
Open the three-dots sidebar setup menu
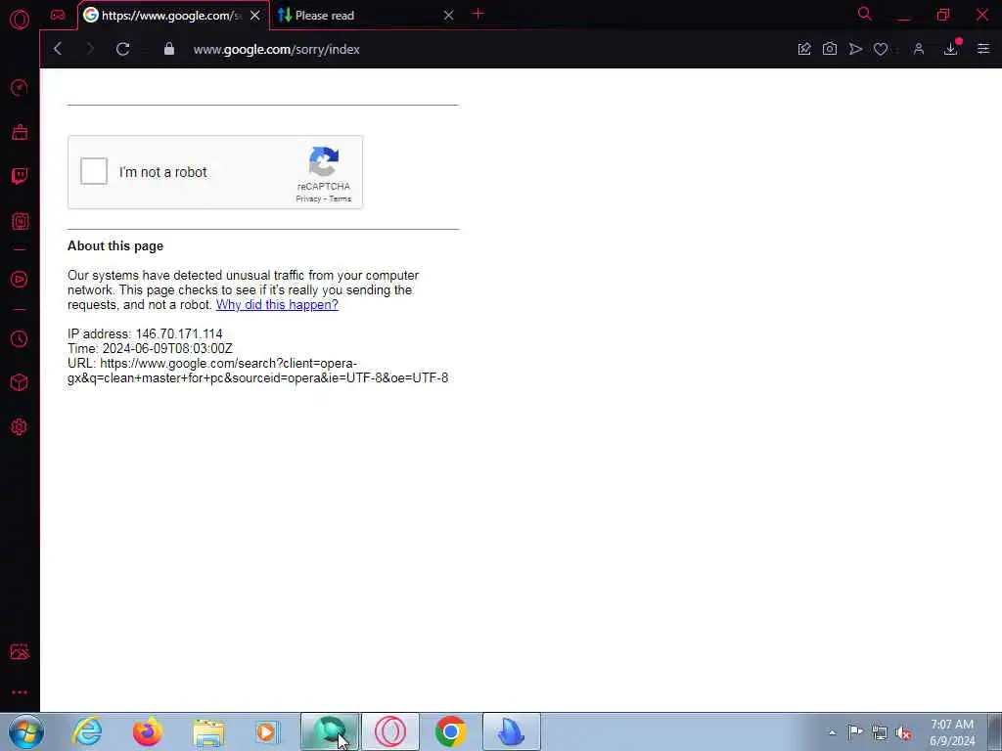[20, 692]
